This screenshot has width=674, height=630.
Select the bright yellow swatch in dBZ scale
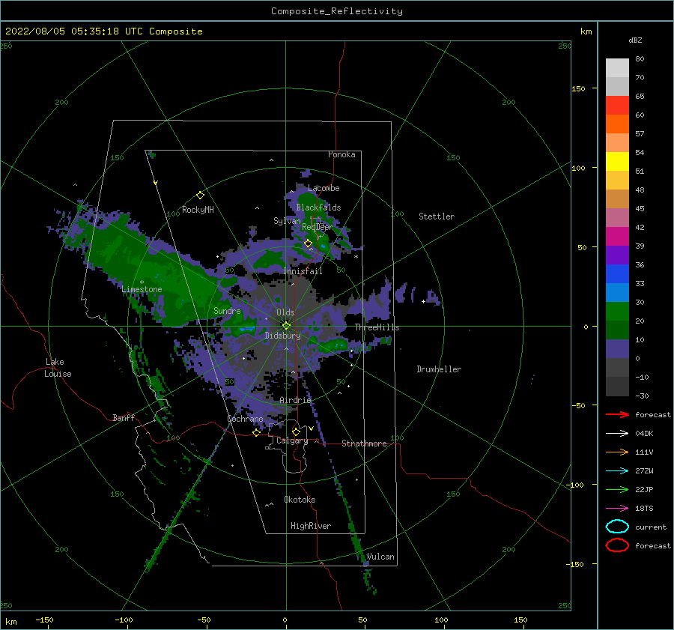pos(617,161)
